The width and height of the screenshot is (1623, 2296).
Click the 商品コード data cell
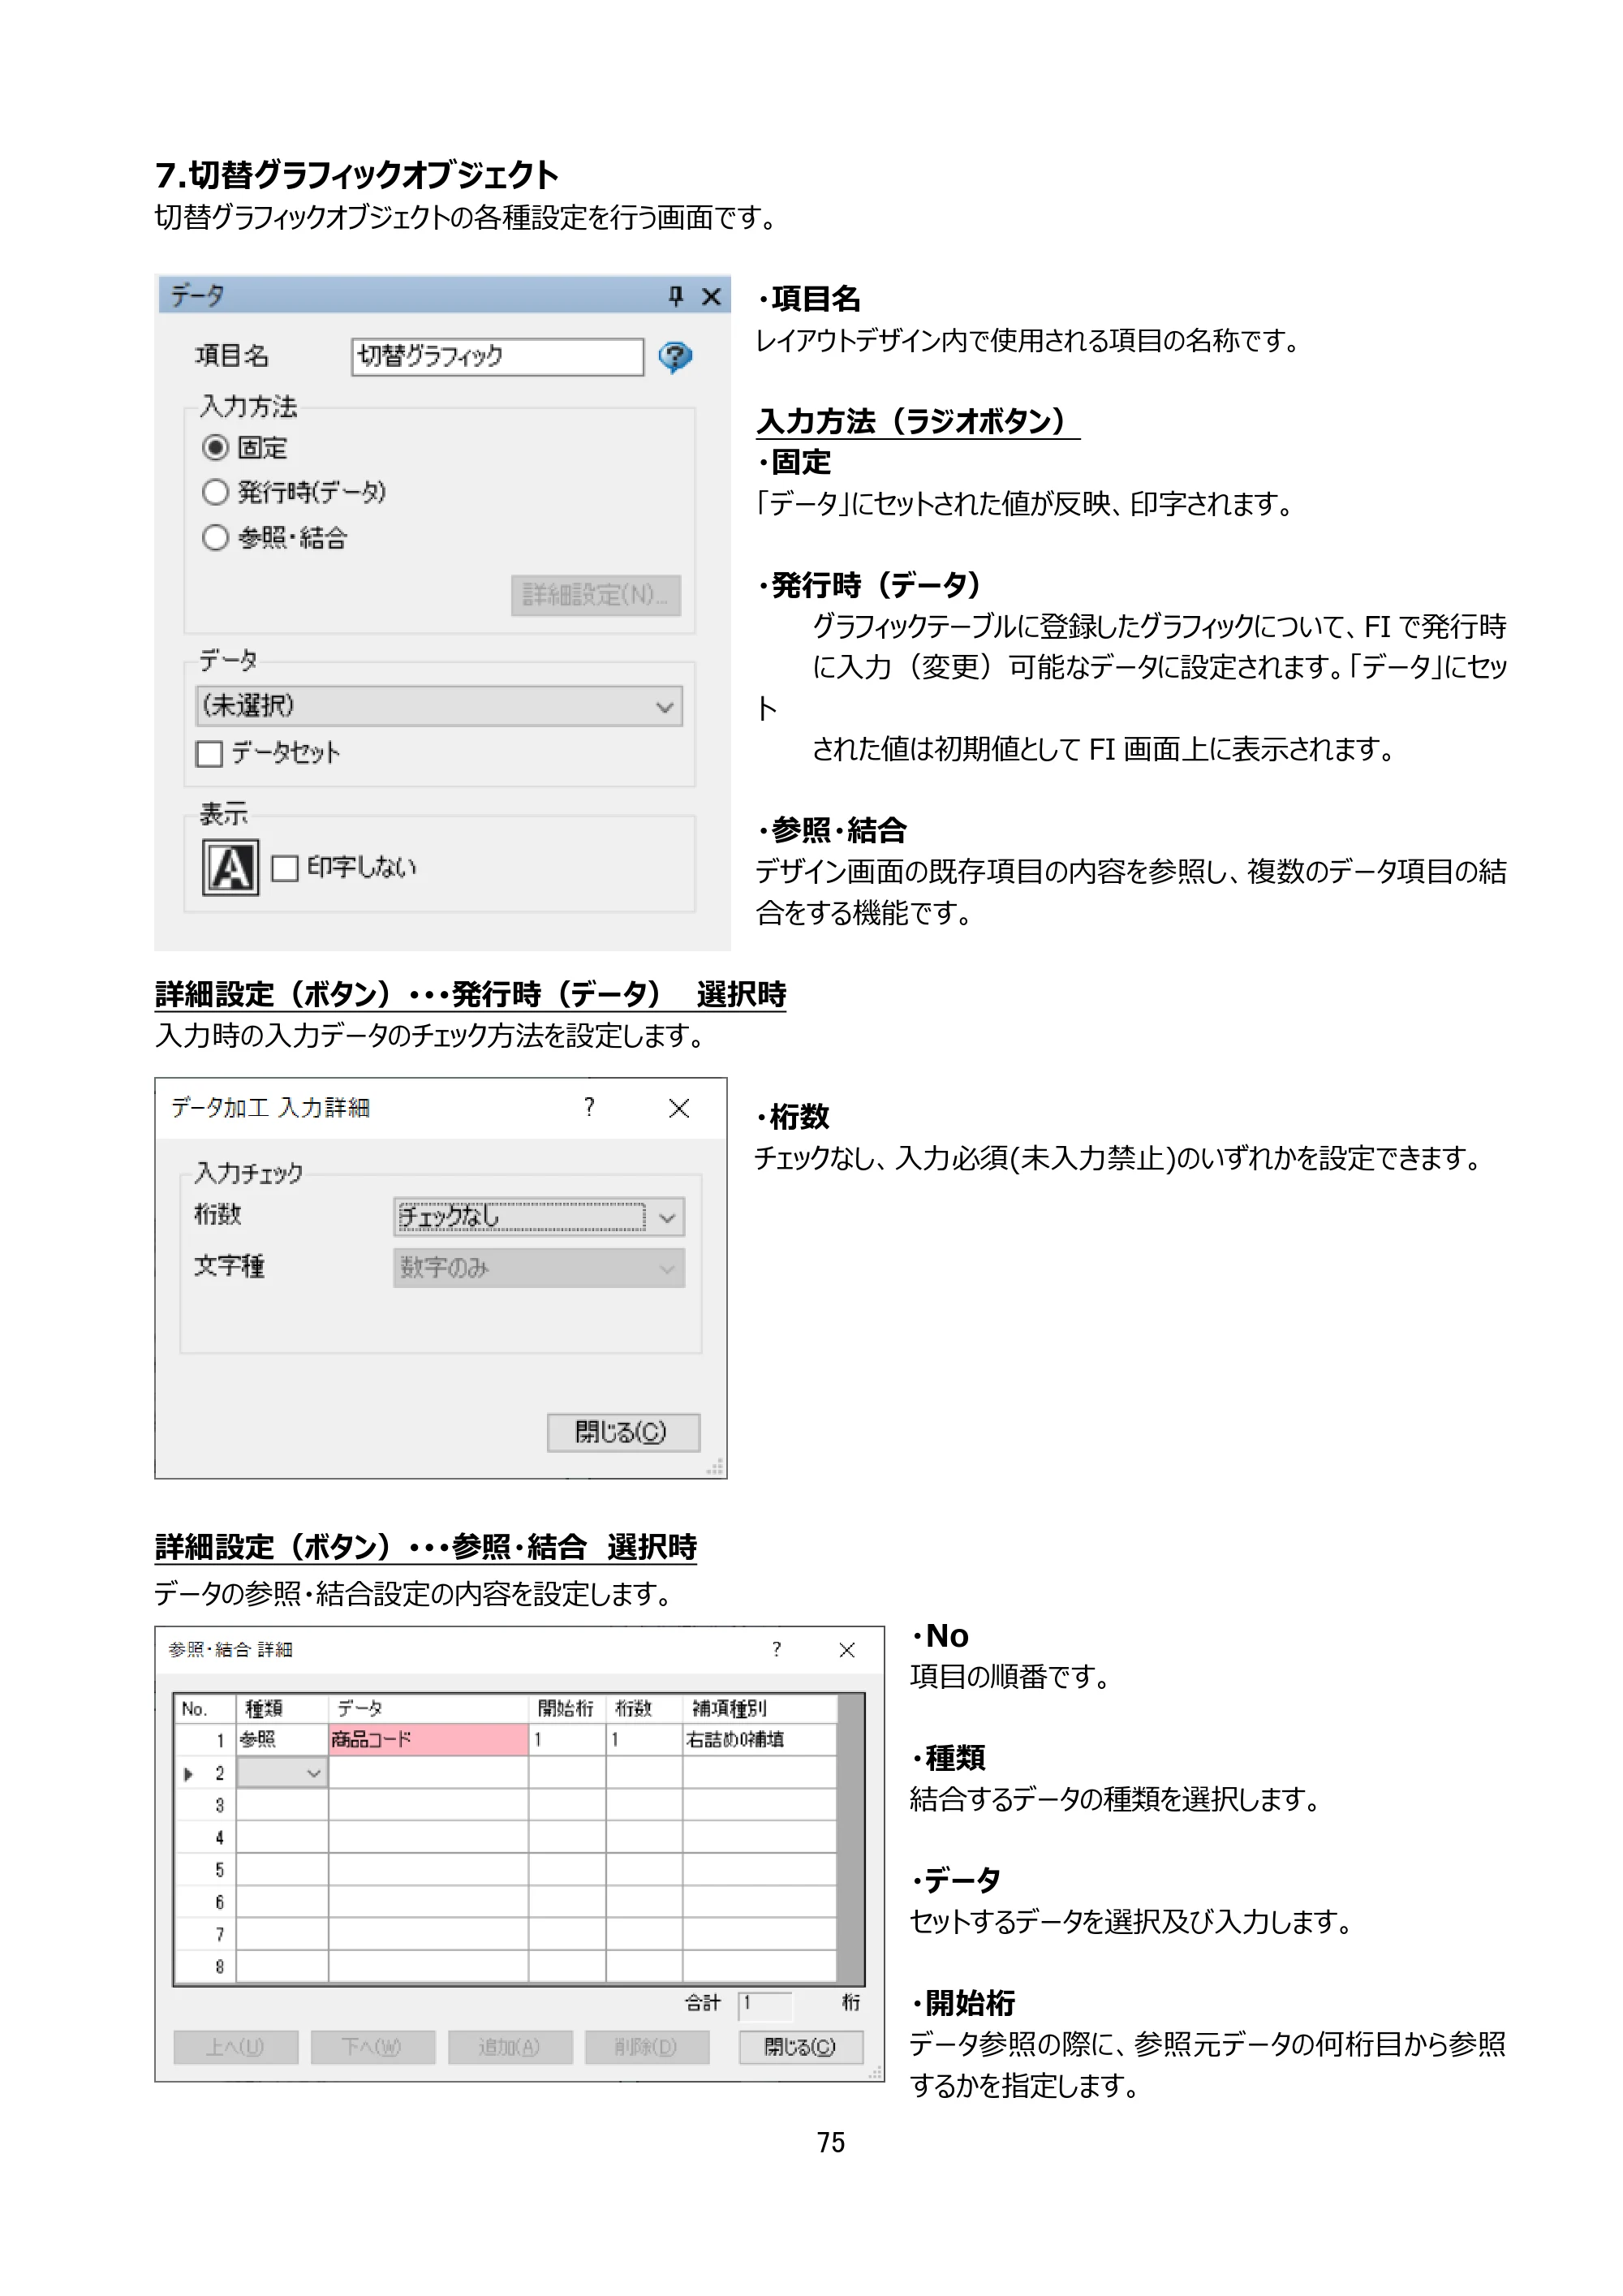(428, 1739)
